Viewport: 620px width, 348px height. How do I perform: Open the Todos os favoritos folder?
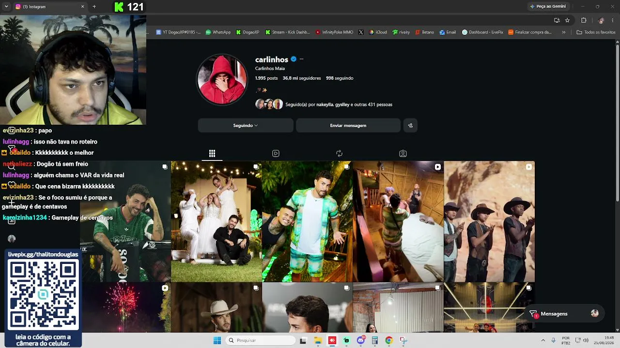596,32
